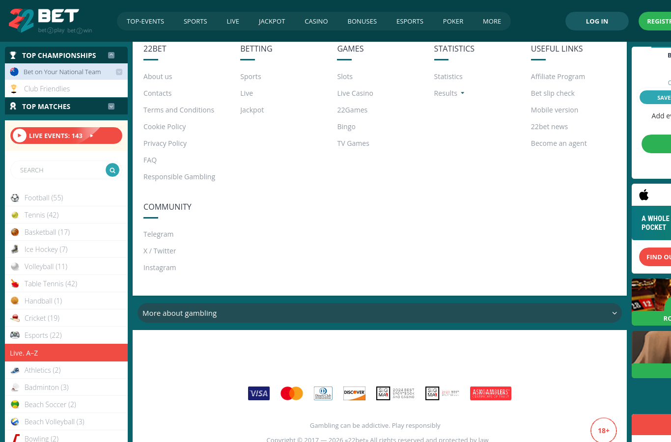Click the Diners Club logo
This screenshot has width=671, height=442.
click(323, 393)
